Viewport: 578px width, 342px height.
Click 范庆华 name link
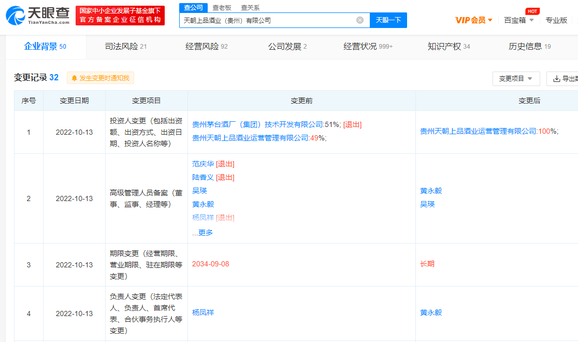(203, 164)
